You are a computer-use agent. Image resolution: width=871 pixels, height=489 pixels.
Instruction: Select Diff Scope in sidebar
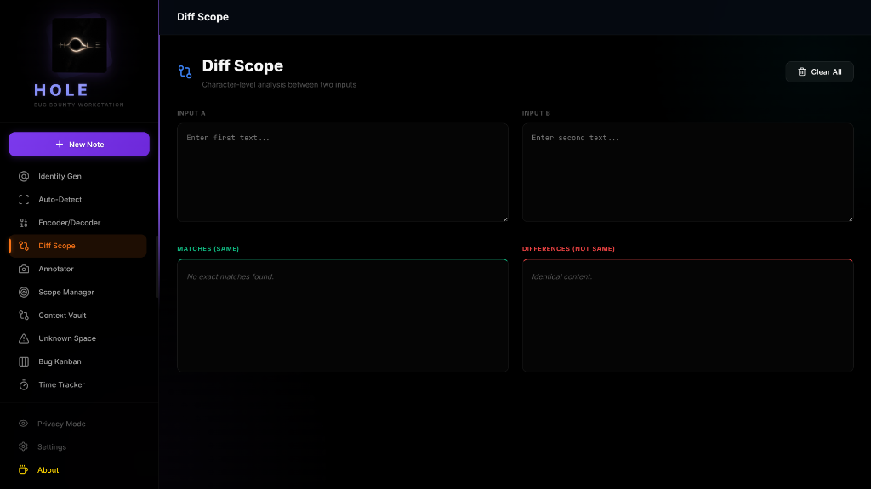(x=77, y=246)
